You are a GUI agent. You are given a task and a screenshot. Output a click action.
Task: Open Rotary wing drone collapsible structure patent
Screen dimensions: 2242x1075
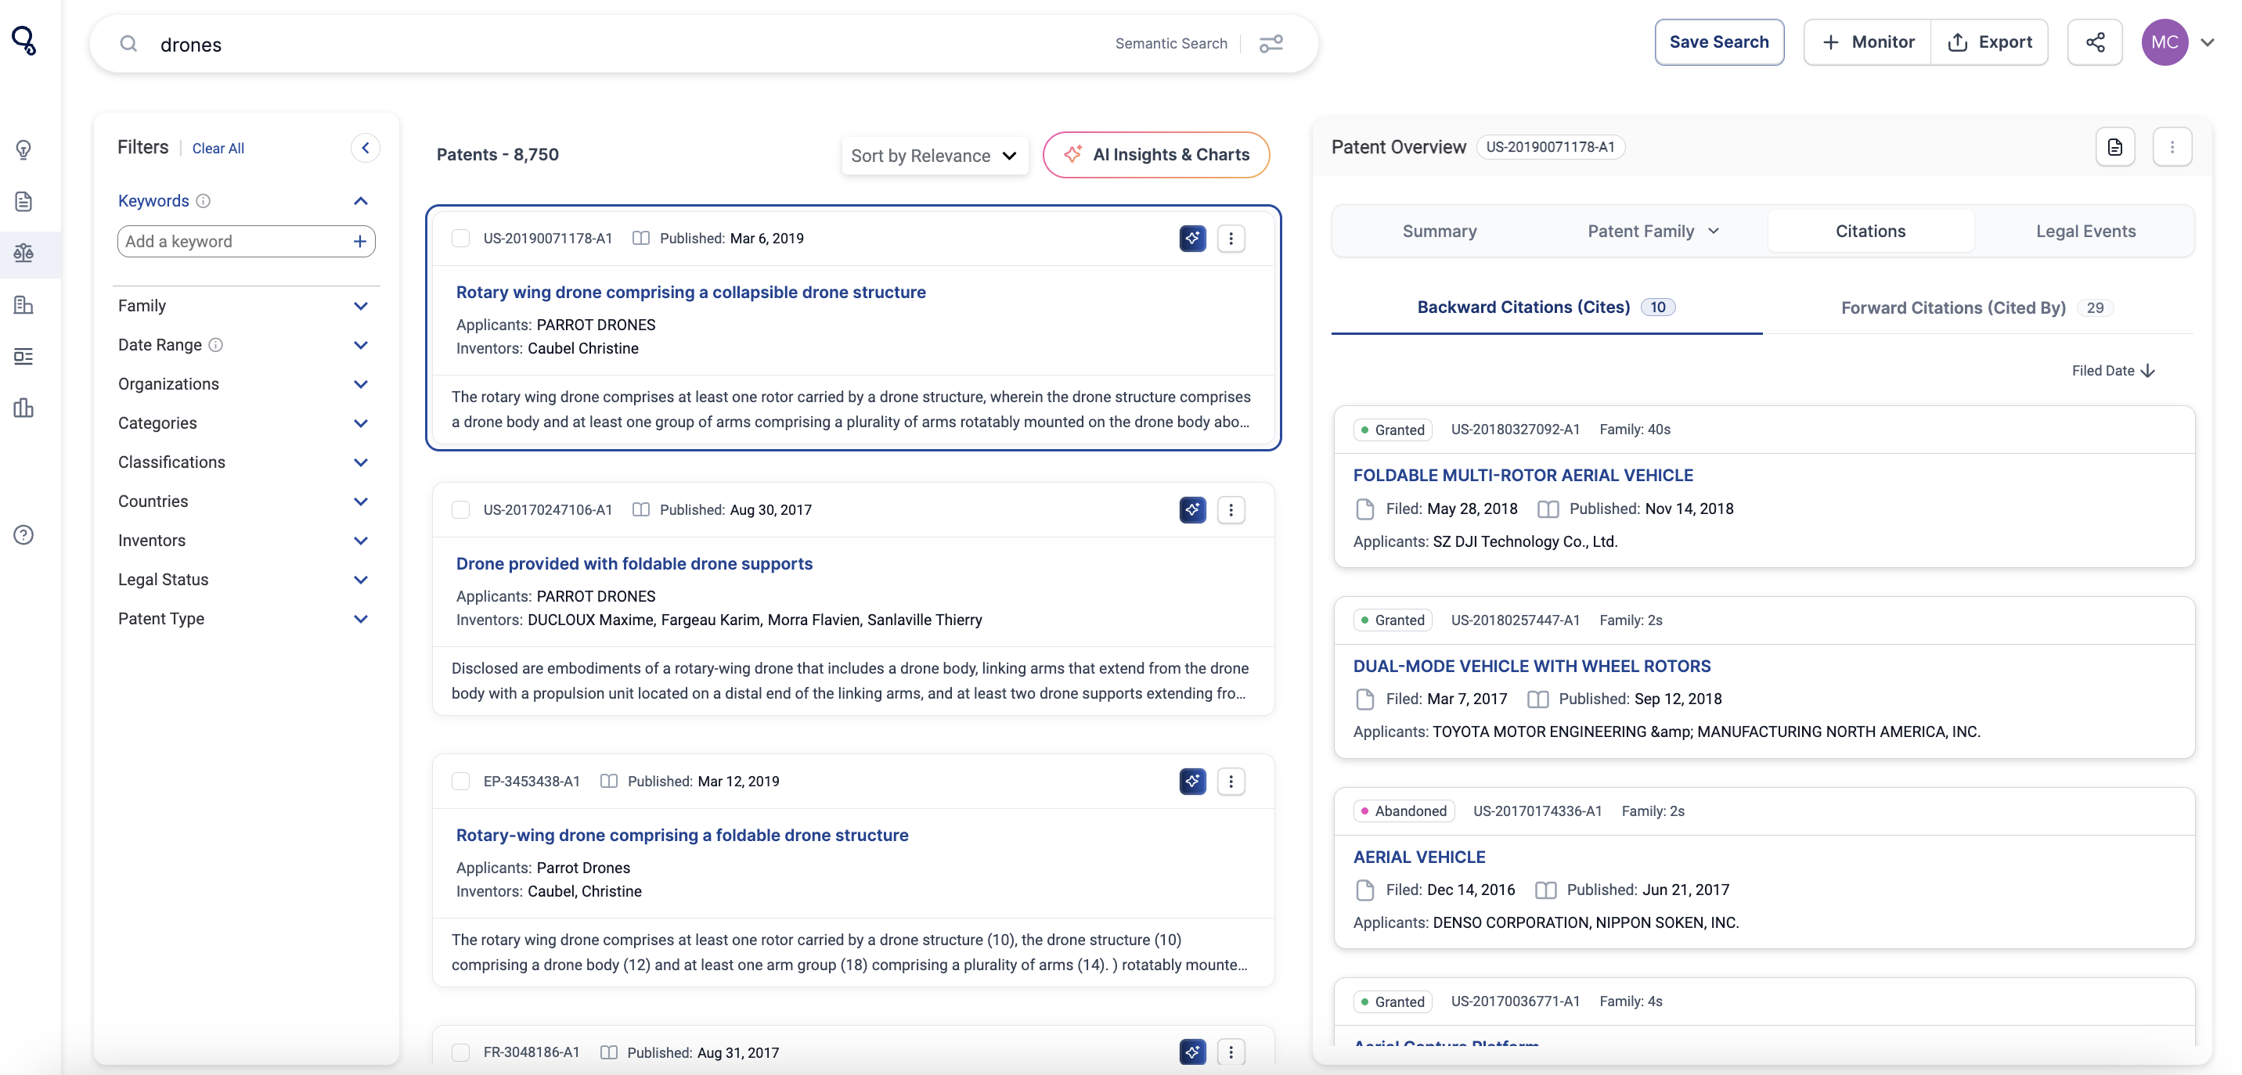[x=690, y=293]
